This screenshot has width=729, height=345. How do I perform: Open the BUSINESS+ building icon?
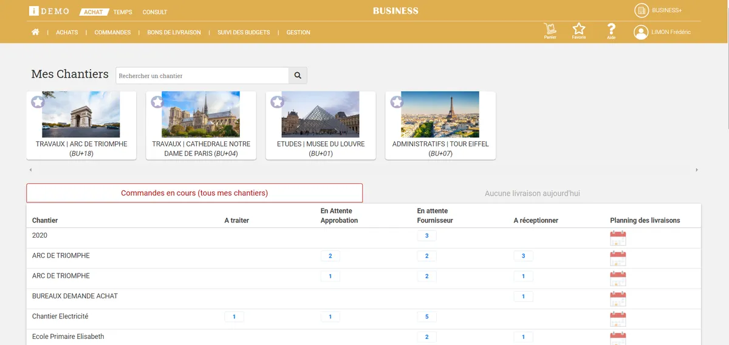[x=642, y=10]
